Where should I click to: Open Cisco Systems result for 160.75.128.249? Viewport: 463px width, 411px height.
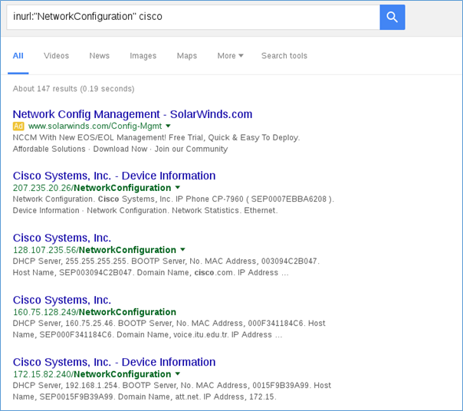(x=62, y=300)
